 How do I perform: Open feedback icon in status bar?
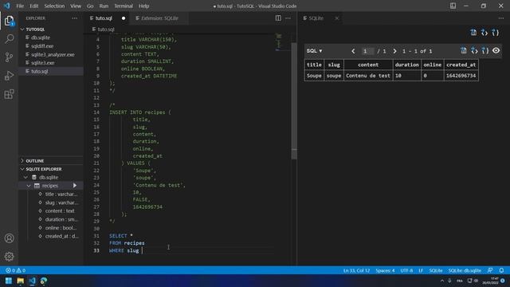(490, 270)
